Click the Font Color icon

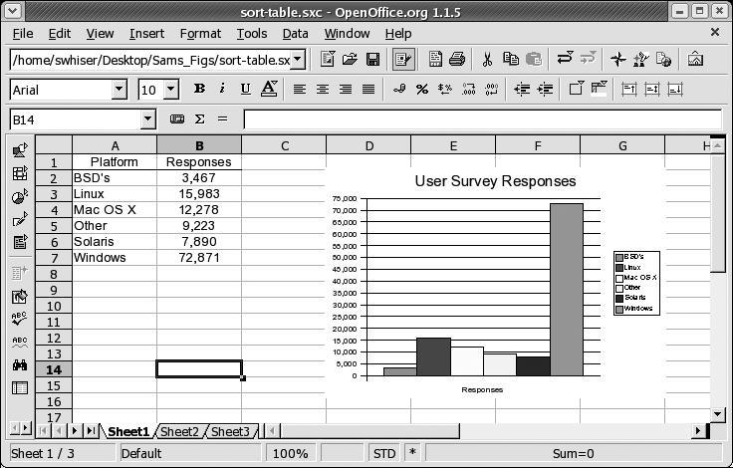pyautogui.click(x=269, y=89)
